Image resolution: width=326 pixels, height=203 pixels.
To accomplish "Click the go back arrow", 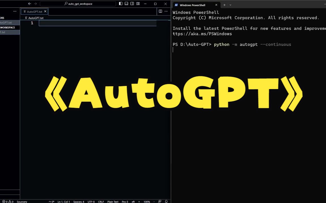I will tap(30, 4).
